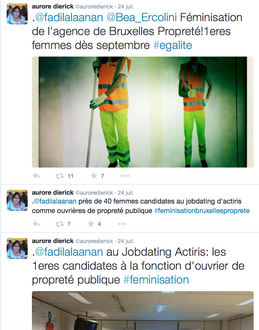The image size is (259, 330).
Task: Open aurore dierick profile name on second tweet
Action: click(53, 192)
